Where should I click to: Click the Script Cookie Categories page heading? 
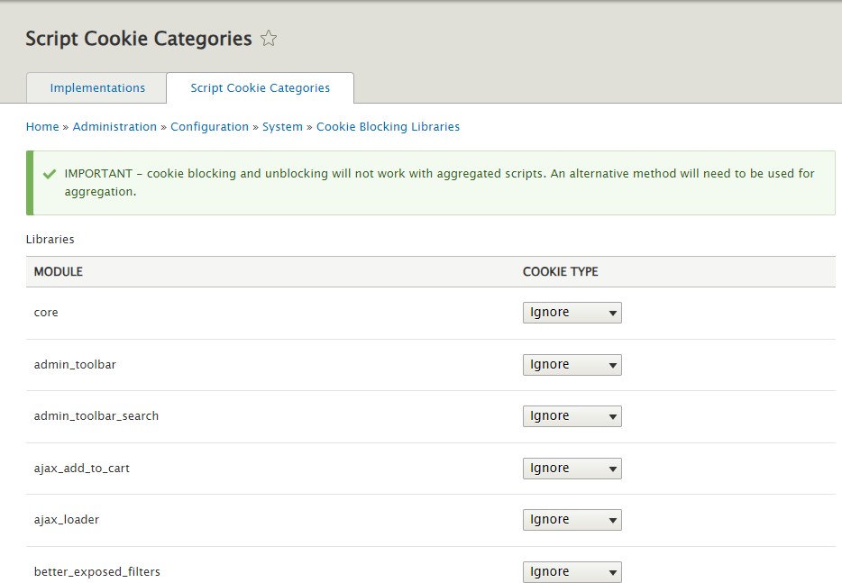(138, 38)
